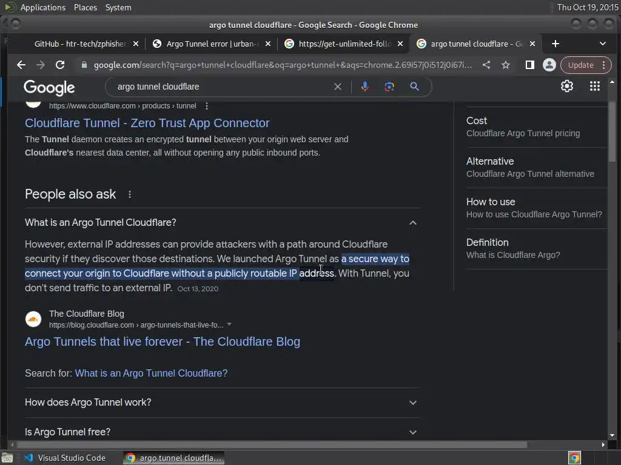Open the Applications menu

point(43,7)
